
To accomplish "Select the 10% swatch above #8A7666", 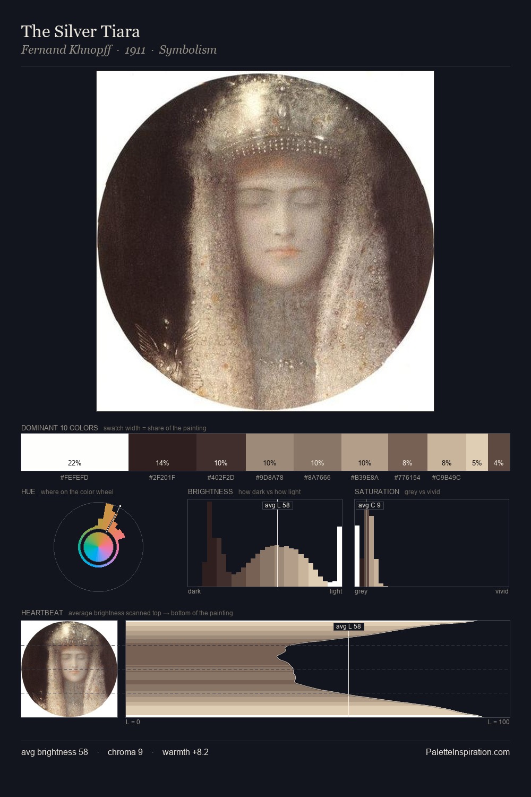I will 318,452.
